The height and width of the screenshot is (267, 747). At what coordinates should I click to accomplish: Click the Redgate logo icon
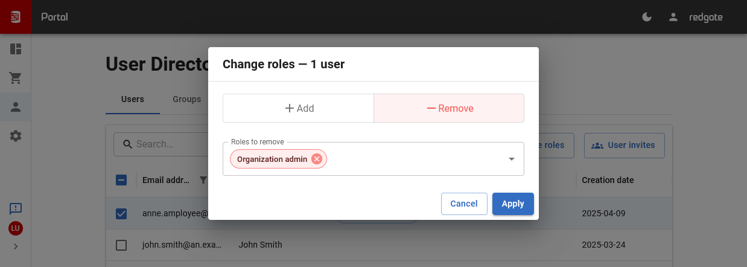tap(16, 17)
